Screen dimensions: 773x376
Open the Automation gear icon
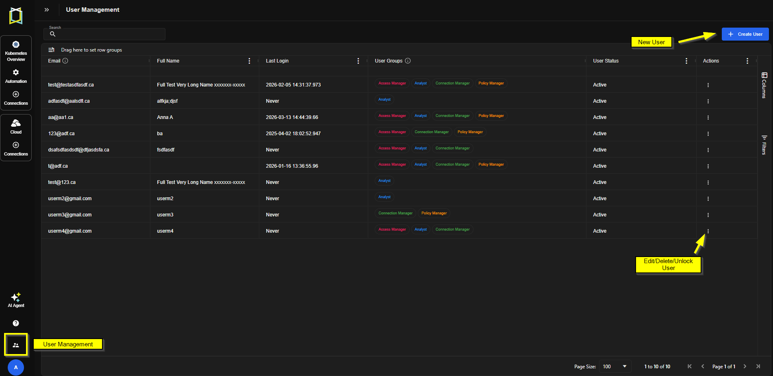[16, 72]
